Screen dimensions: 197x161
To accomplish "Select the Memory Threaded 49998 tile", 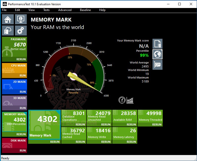I will 150,116.
